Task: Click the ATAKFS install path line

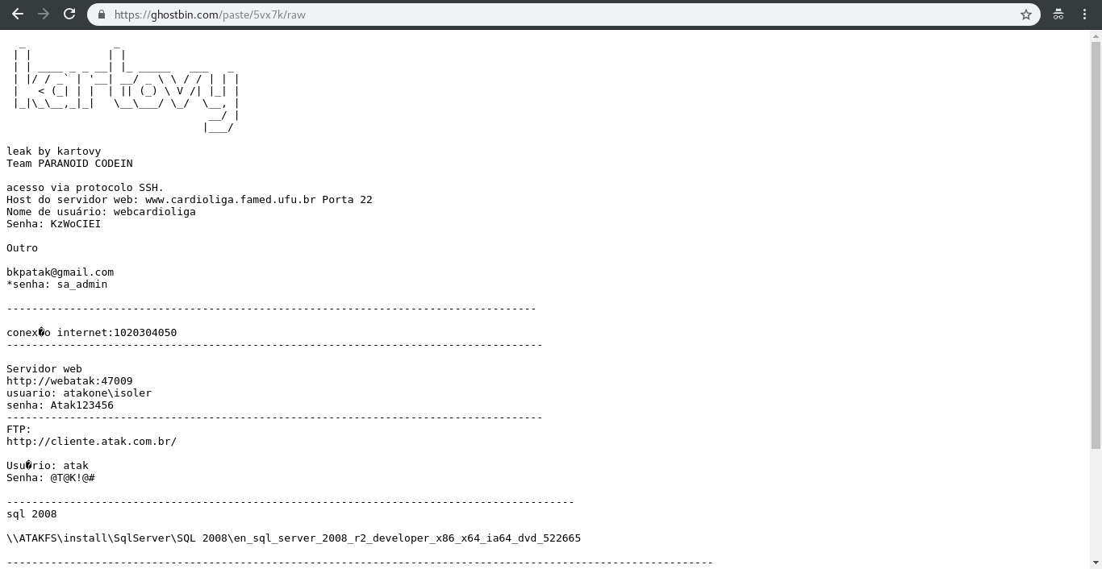Action: (294, 538)
